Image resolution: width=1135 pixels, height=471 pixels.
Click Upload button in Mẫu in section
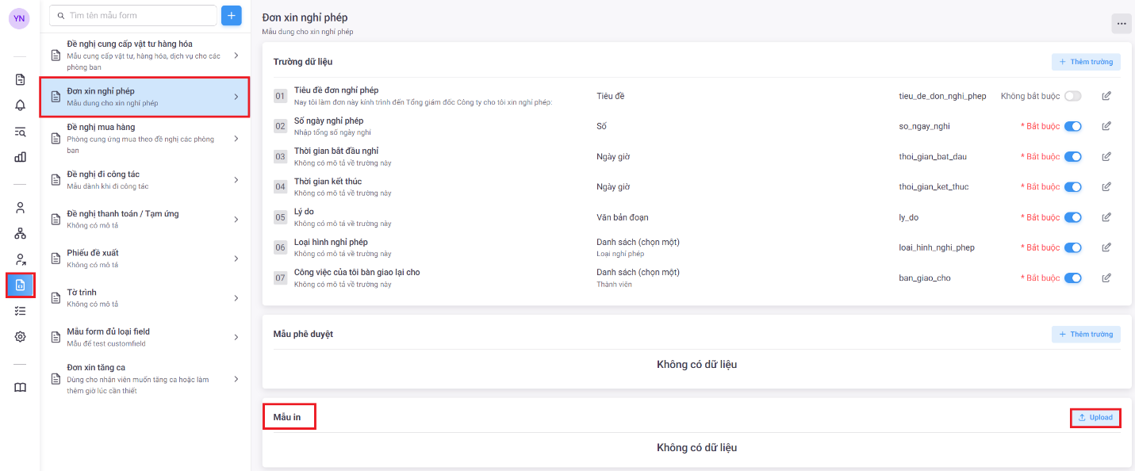click(x=1095, y=418)
